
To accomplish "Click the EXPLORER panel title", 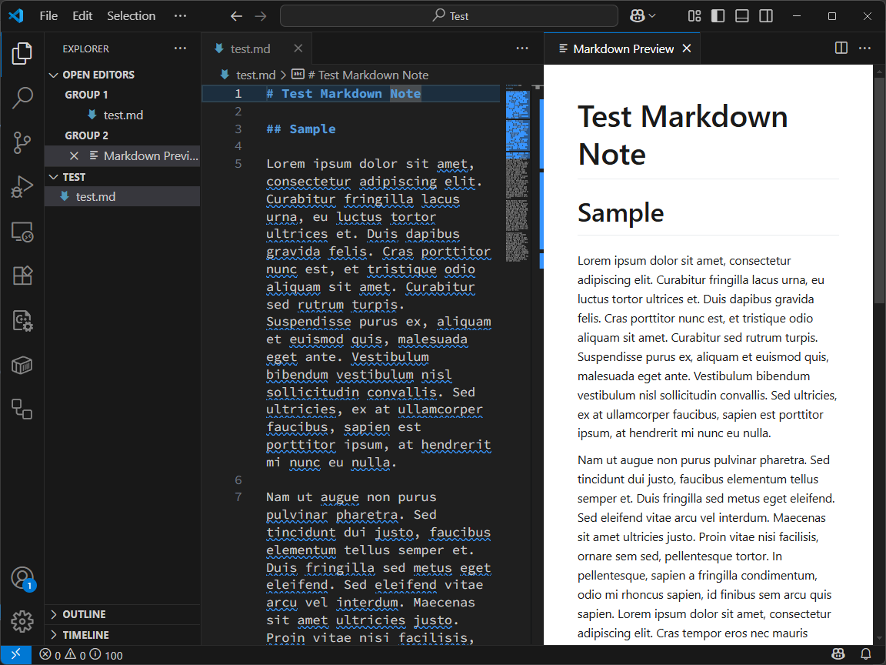I will tap(86, 49).
